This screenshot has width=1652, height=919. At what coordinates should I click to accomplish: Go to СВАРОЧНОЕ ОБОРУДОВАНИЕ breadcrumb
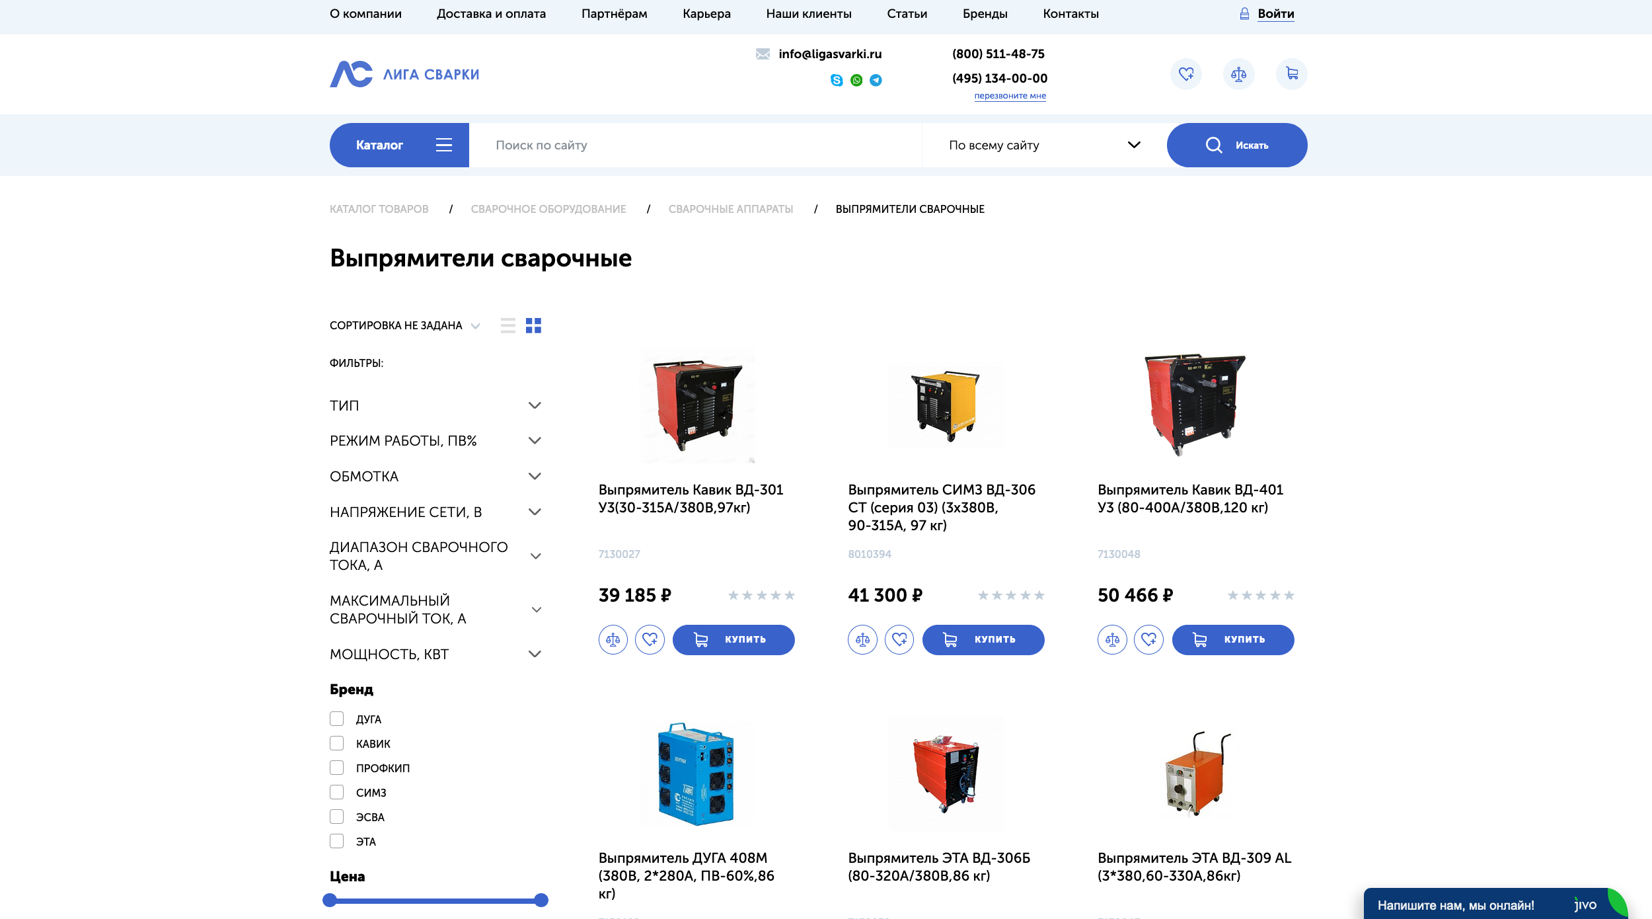548,209
